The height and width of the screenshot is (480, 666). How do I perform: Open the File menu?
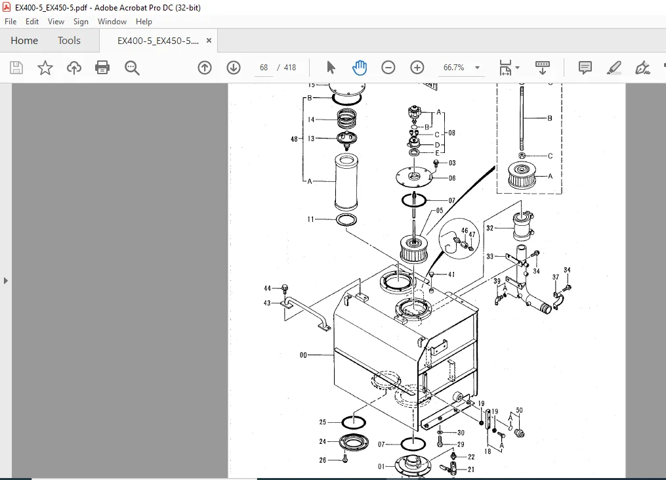[x=10, y=22]
